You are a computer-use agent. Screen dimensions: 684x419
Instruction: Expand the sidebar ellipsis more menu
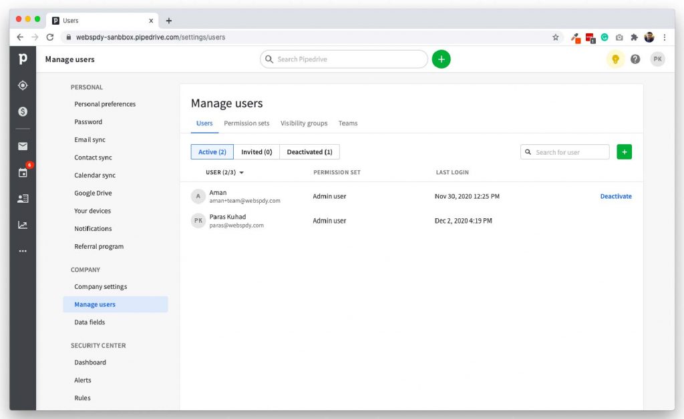tap(23, 250)
